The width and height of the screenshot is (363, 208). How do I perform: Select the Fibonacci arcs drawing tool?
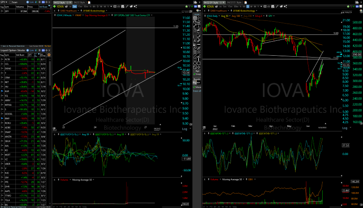coord(195,29)
